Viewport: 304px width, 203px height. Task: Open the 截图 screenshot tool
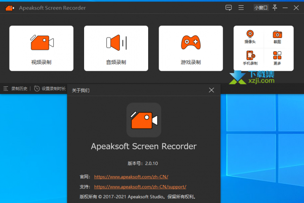point(277,37)
